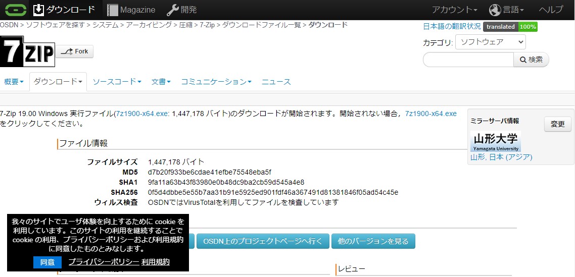Open the カテゴリ ソフトウェア combo box

(490, 42)
